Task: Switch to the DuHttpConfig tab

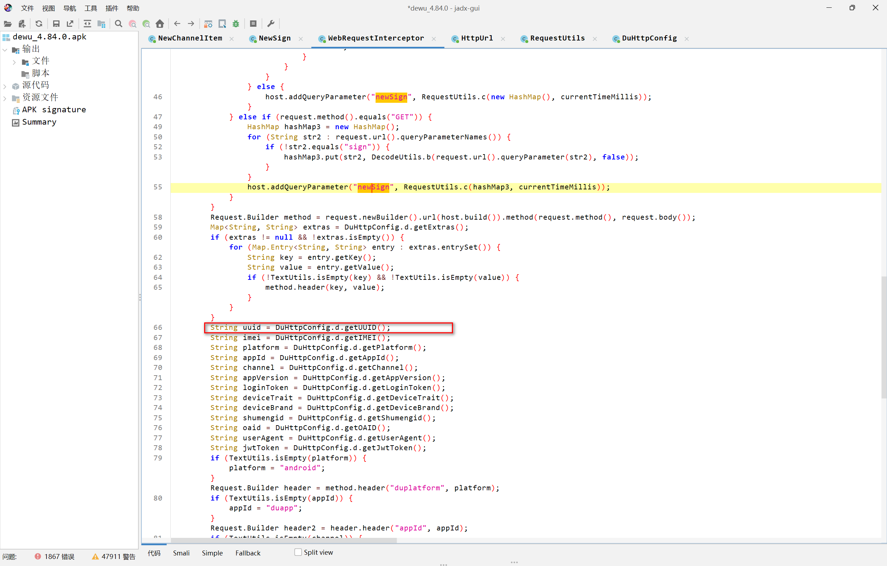Action: coord(649,38)
